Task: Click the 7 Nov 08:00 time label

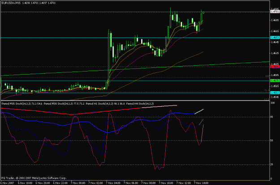Action: coord(148,183)
